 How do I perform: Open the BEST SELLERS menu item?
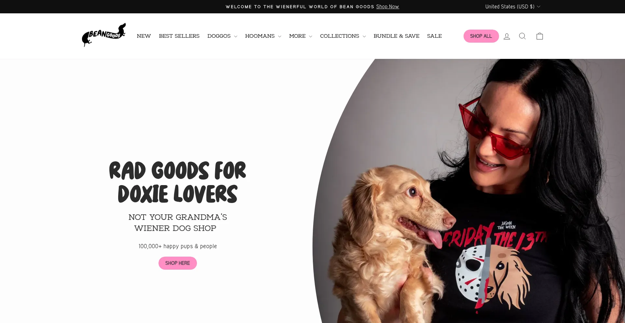179,36
